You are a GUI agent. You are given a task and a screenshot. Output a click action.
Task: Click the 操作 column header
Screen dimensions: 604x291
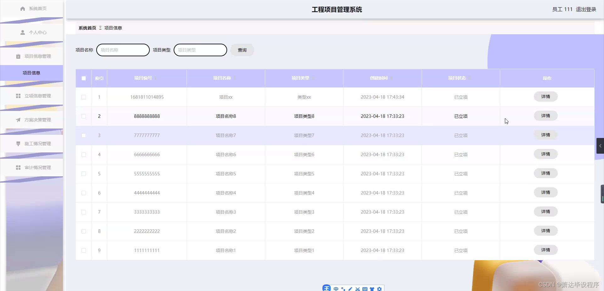547,78
